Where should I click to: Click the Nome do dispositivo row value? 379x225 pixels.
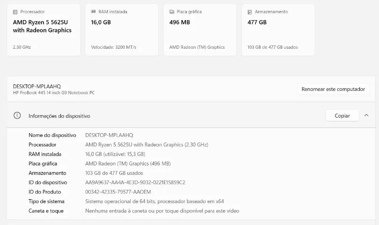point(109,135)
